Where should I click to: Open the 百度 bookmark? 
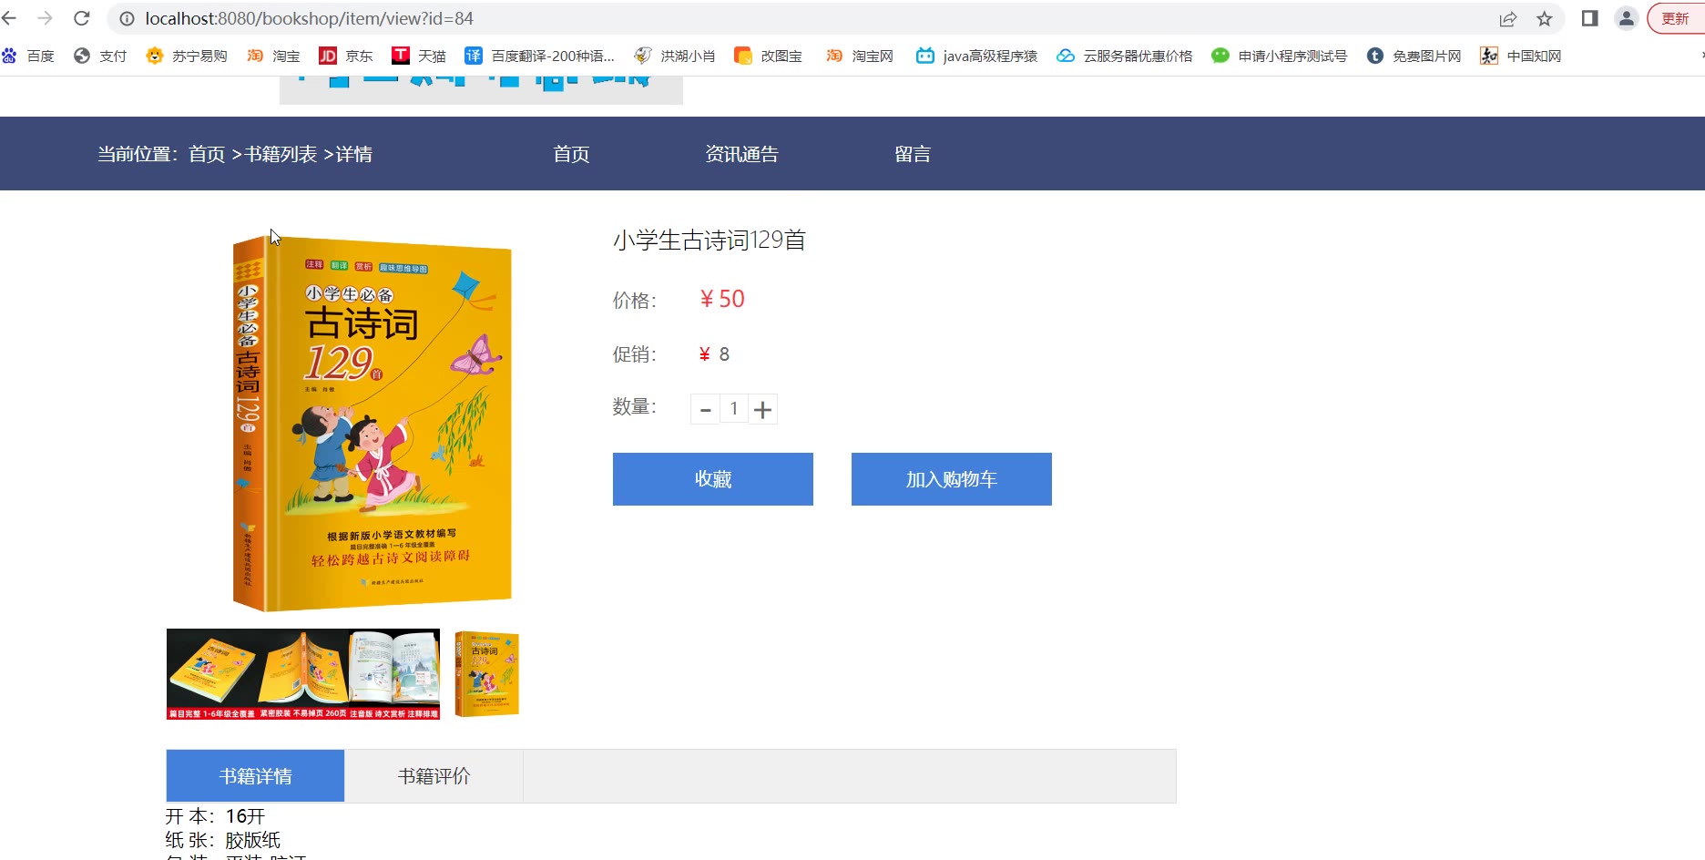coord(28,56)
